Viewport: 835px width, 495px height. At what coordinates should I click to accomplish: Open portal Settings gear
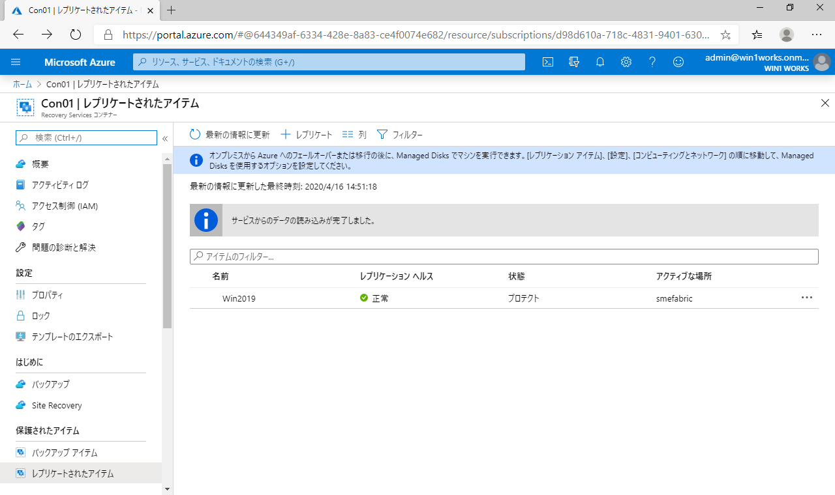pyautogui.click(x=626, y=62)
